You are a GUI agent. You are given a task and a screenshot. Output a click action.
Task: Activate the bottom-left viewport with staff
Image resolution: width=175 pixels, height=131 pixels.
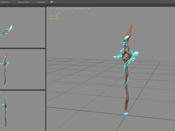coord(23,111)
